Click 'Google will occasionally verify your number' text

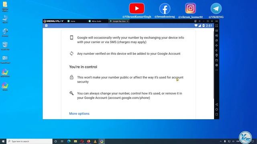[131, 40]
